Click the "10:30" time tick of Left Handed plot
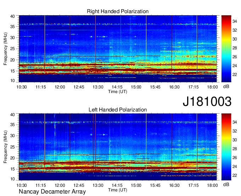The width and height of the screenshot is (241, 196). [22, 185]
